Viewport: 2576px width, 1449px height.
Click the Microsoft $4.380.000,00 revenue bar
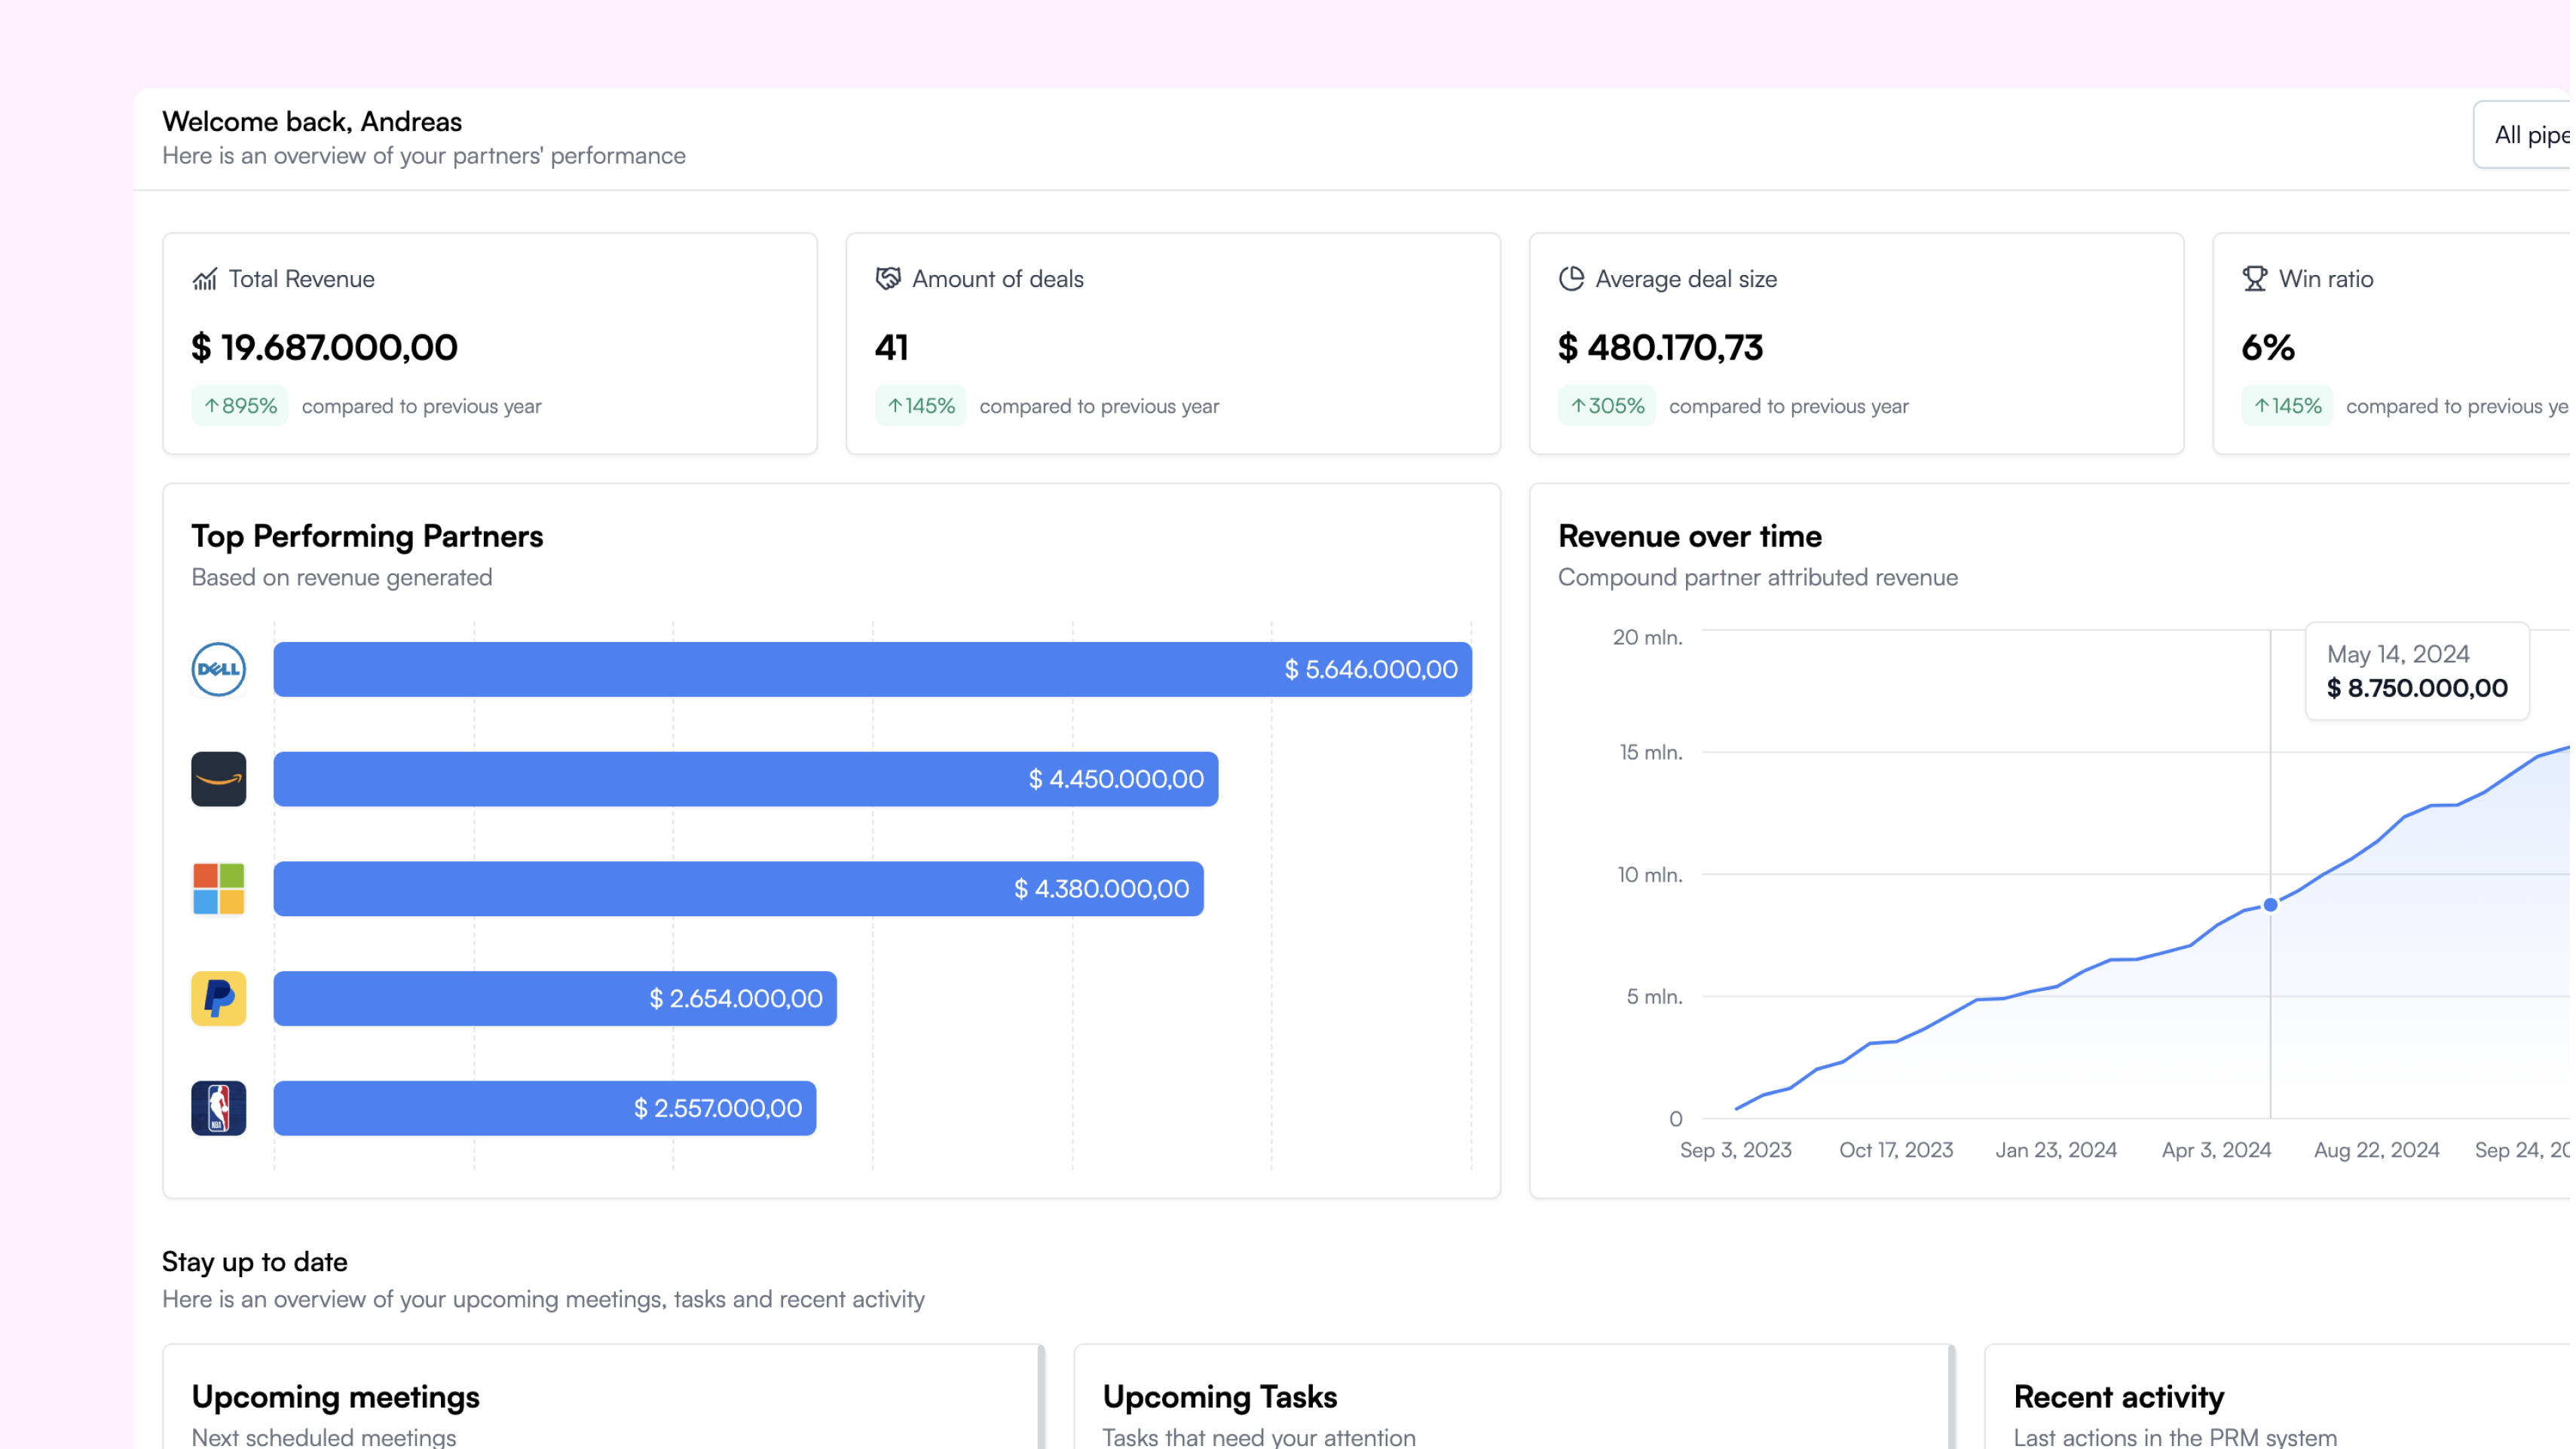pos(738,889)
